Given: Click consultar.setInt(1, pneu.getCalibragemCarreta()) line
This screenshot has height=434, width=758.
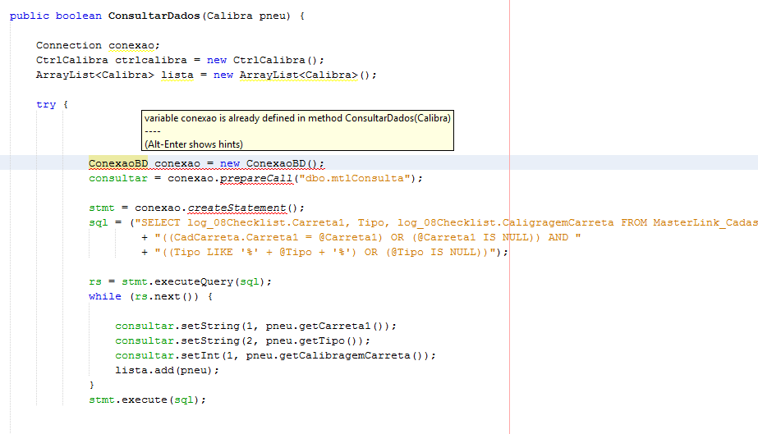Looking at the screenshot, I should click(x=276, y=356).
